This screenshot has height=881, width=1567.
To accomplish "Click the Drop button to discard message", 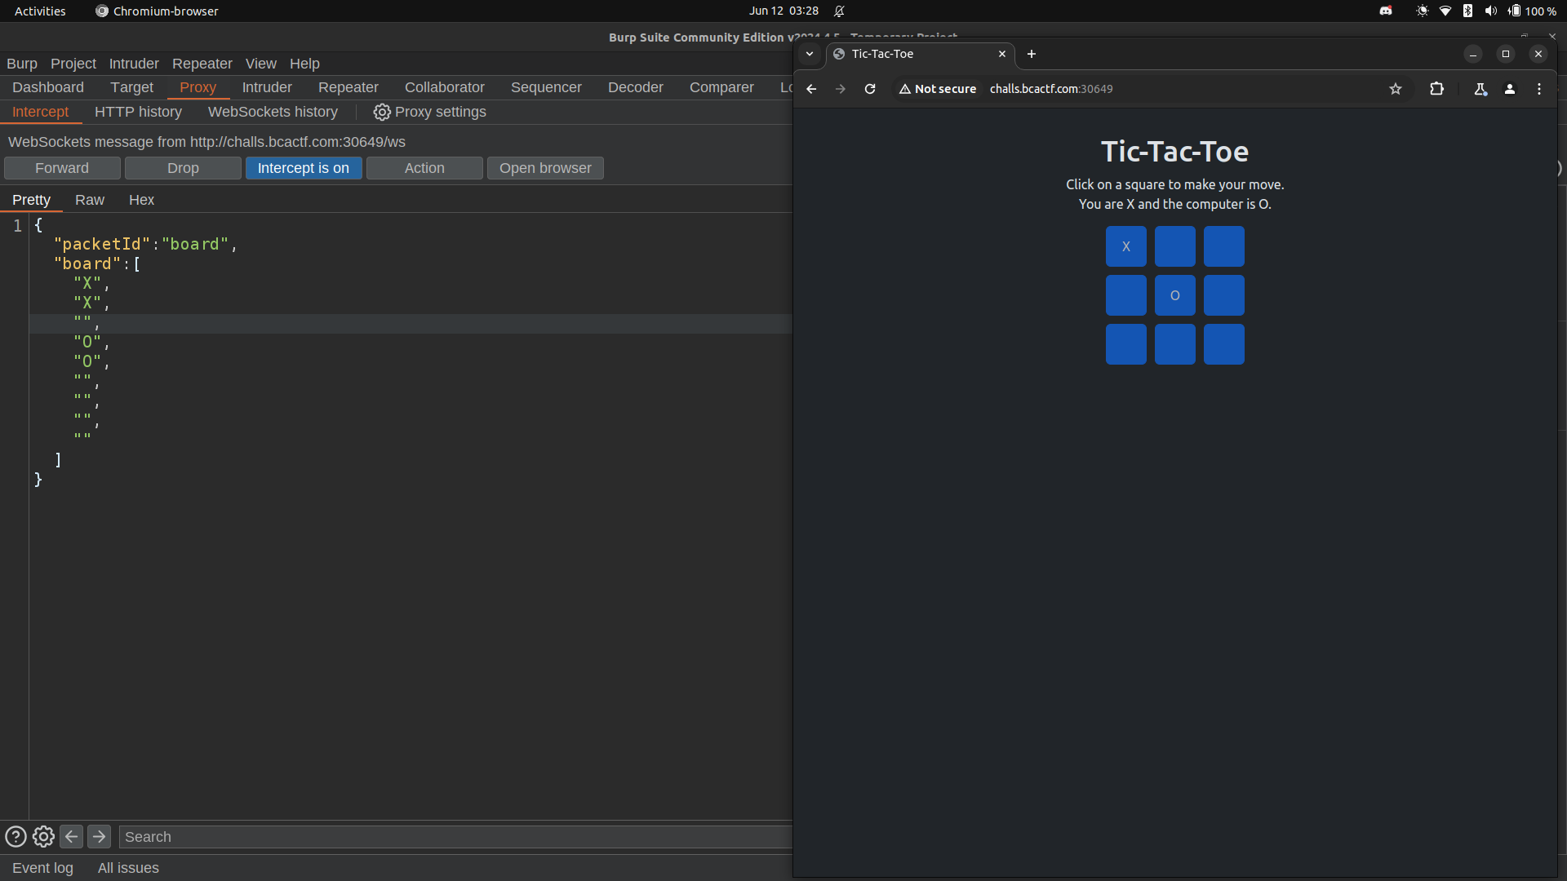I will click(182, 168).
